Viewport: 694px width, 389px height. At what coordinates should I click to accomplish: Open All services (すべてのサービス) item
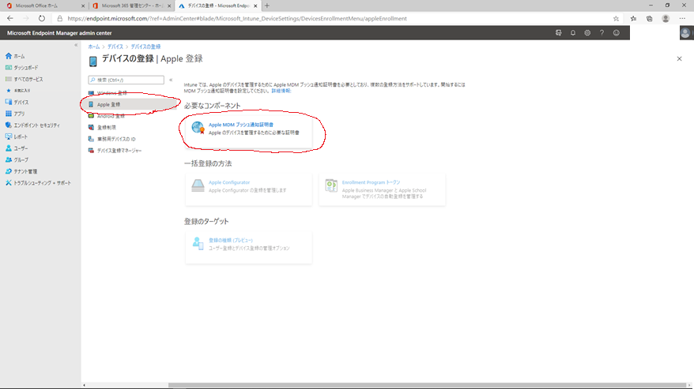[24, 79]
